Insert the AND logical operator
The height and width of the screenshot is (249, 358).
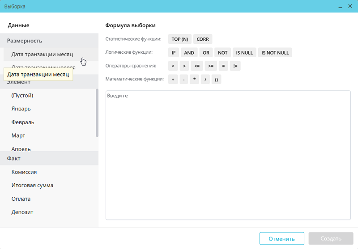189,53
